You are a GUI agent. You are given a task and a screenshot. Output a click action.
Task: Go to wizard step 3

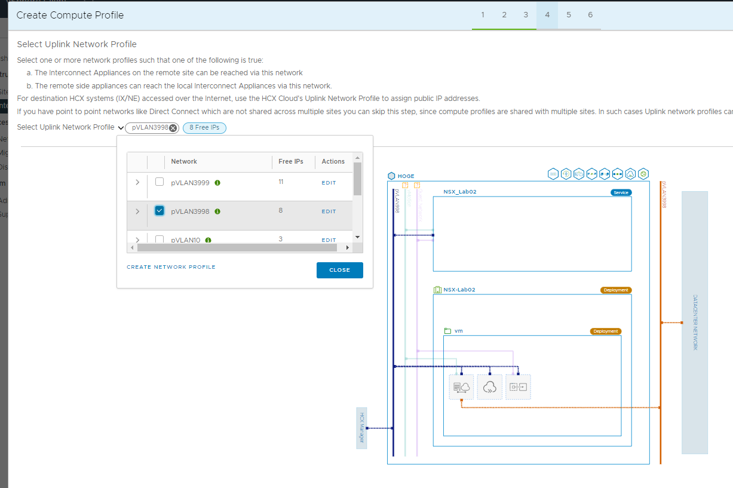click(526, 15)
